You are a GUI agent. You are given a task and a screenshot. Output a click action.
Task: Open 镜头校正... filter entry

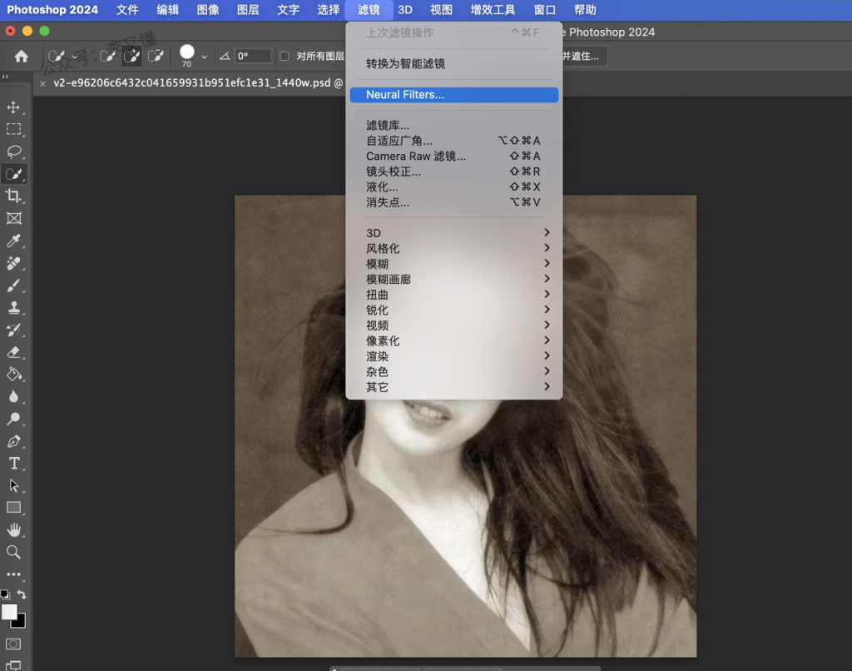(x=453, y=171)
